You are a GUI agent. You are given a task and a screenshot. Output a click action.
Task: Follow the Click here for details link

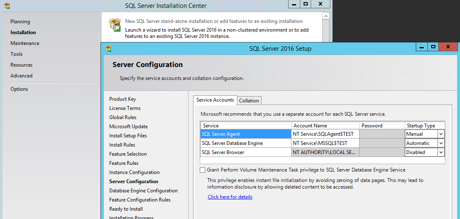tap(230, 197)
